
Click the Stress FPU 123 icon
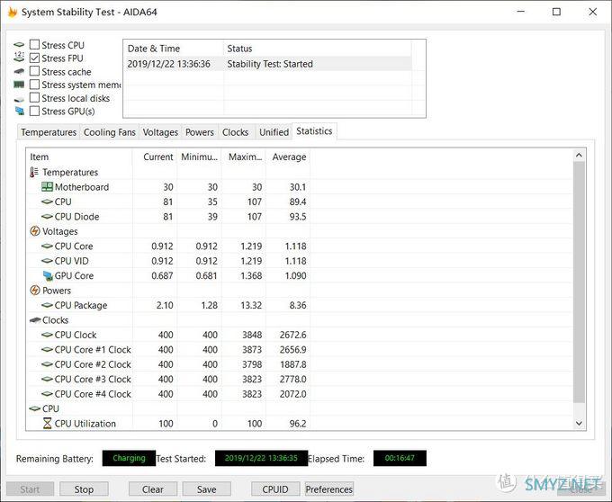(19, 57)
